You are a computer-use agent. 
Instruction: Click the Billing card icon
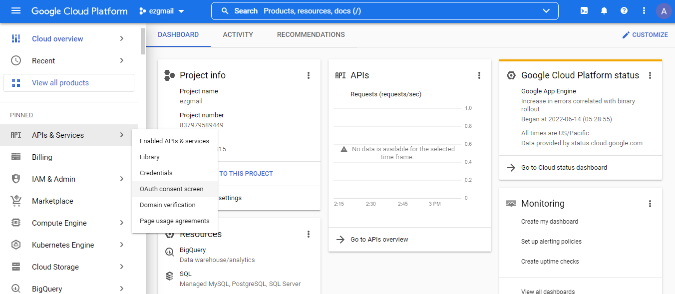[x=16, y=157]
